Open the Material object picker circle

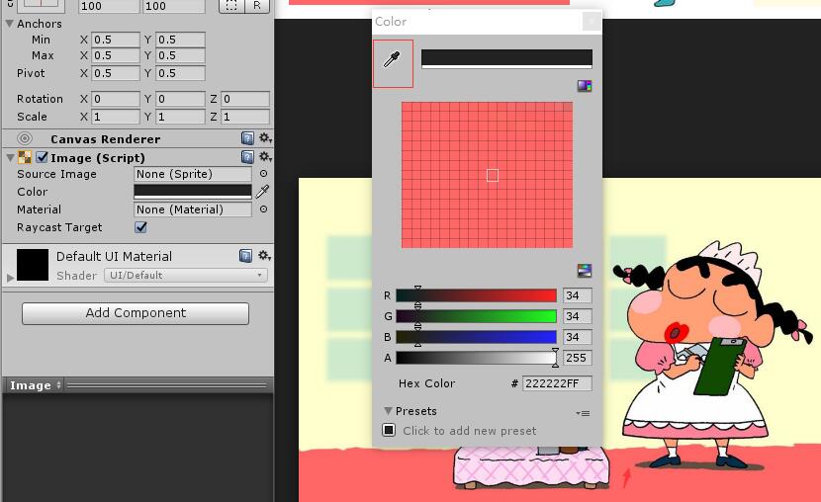click(x=263, y=209)
